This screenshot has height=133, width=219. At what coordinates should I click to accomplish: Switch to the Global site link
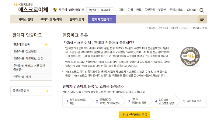click(191, 10)
